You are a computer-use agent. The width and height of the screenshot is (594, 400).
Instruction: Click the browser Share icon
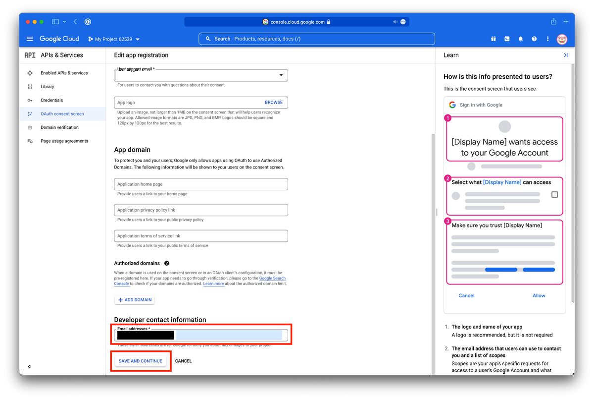(553, 22)
